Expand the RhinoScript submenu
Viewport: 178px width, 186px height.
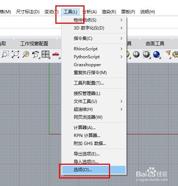pyautogui.click(x=94, y=49)
